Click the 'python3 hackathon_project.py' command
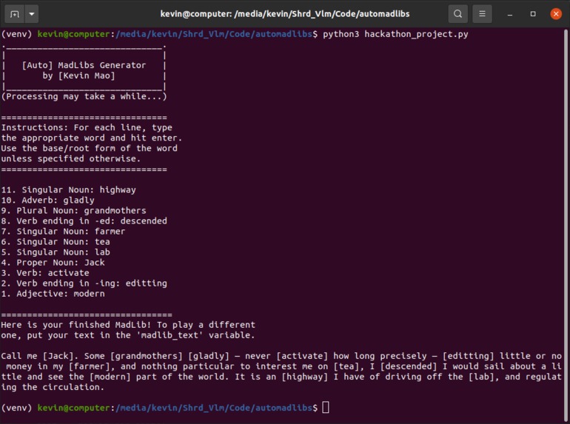 (395, 34)
